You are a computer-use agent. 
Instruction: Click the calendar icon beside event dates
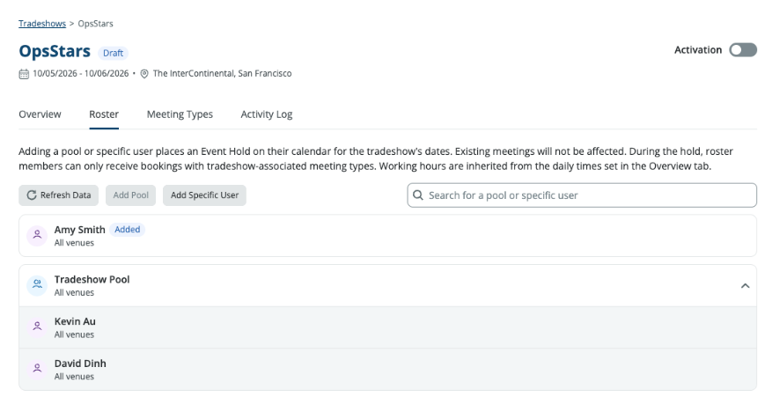24,74
